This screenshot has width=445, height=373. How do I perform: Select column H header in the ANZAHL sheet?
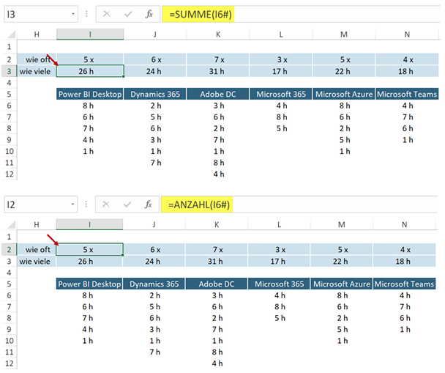point(37,224)
